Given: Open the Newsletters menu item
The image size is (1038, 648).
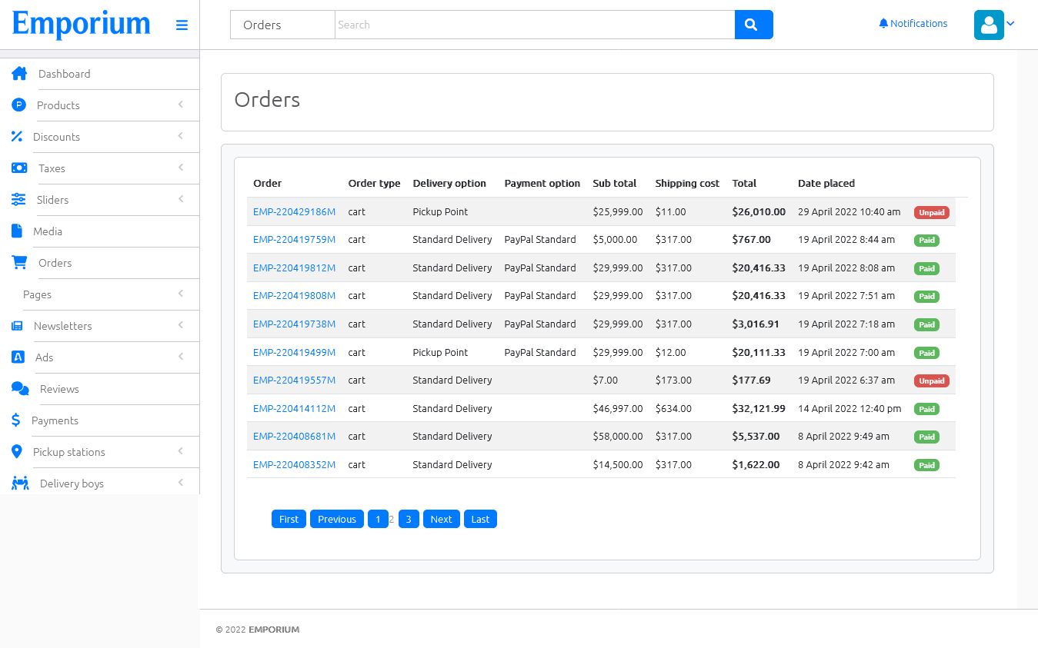Looking at the screenshot, I should [x=62, y=326].
